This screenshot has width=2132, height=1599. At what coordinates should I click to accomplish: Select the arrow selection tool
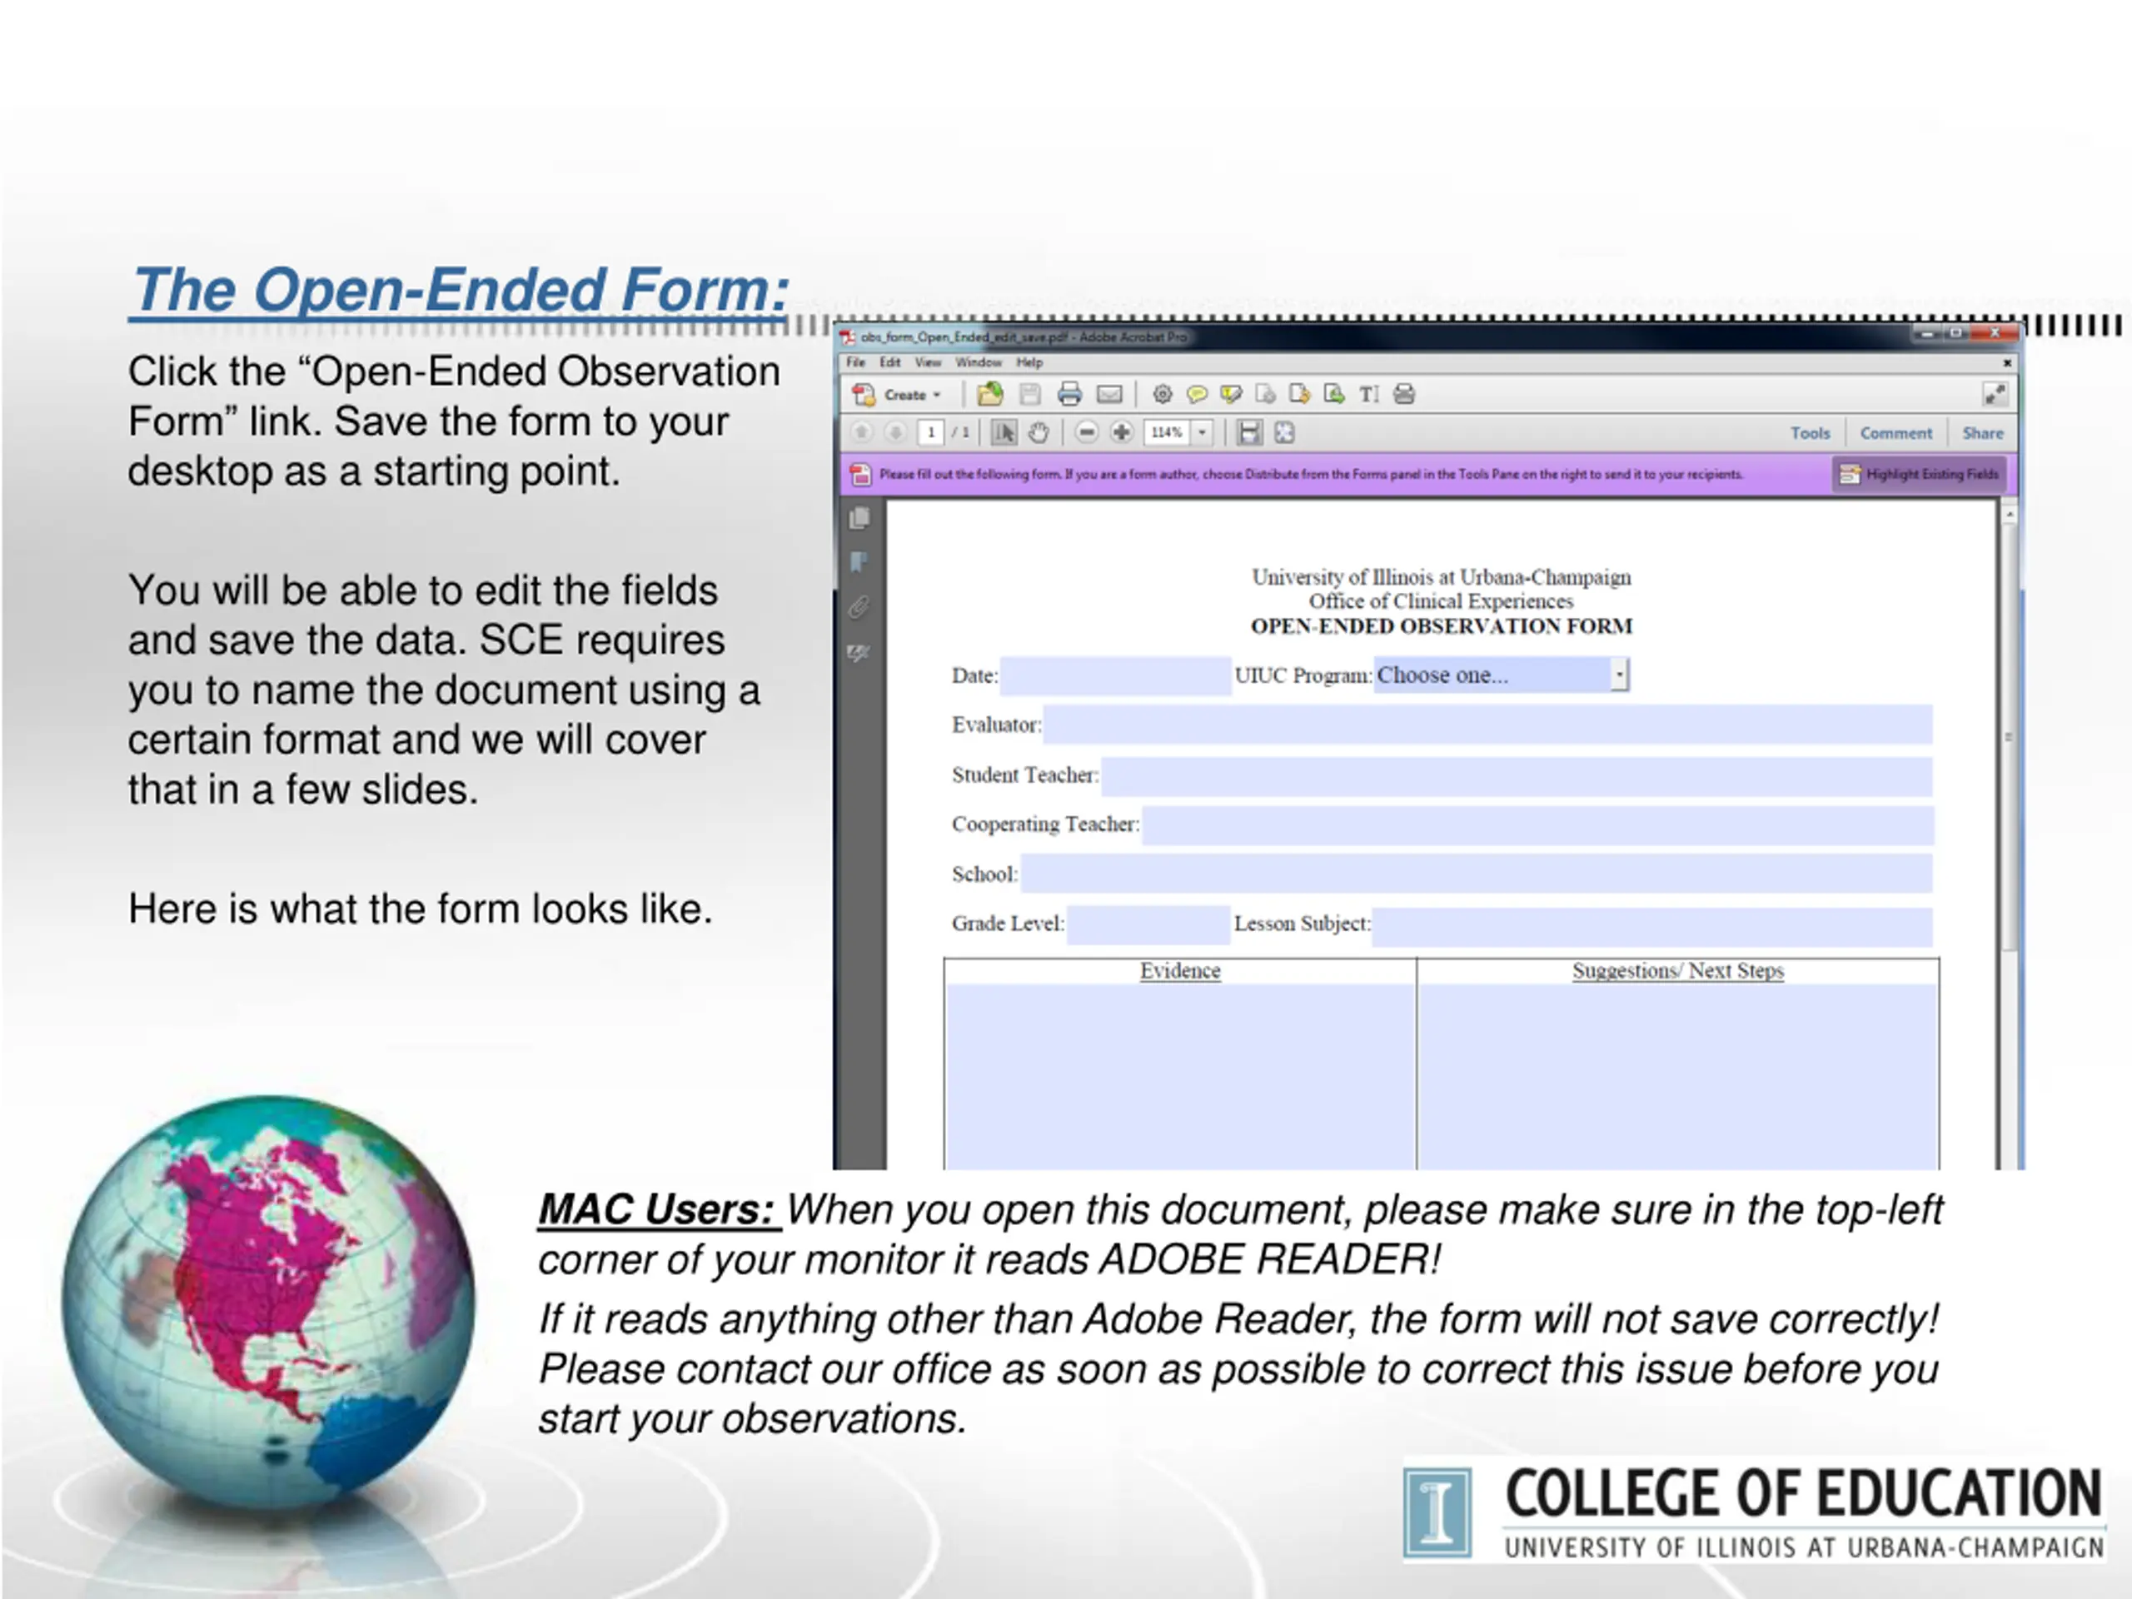pyautogui.click(x=1004, y=433)
